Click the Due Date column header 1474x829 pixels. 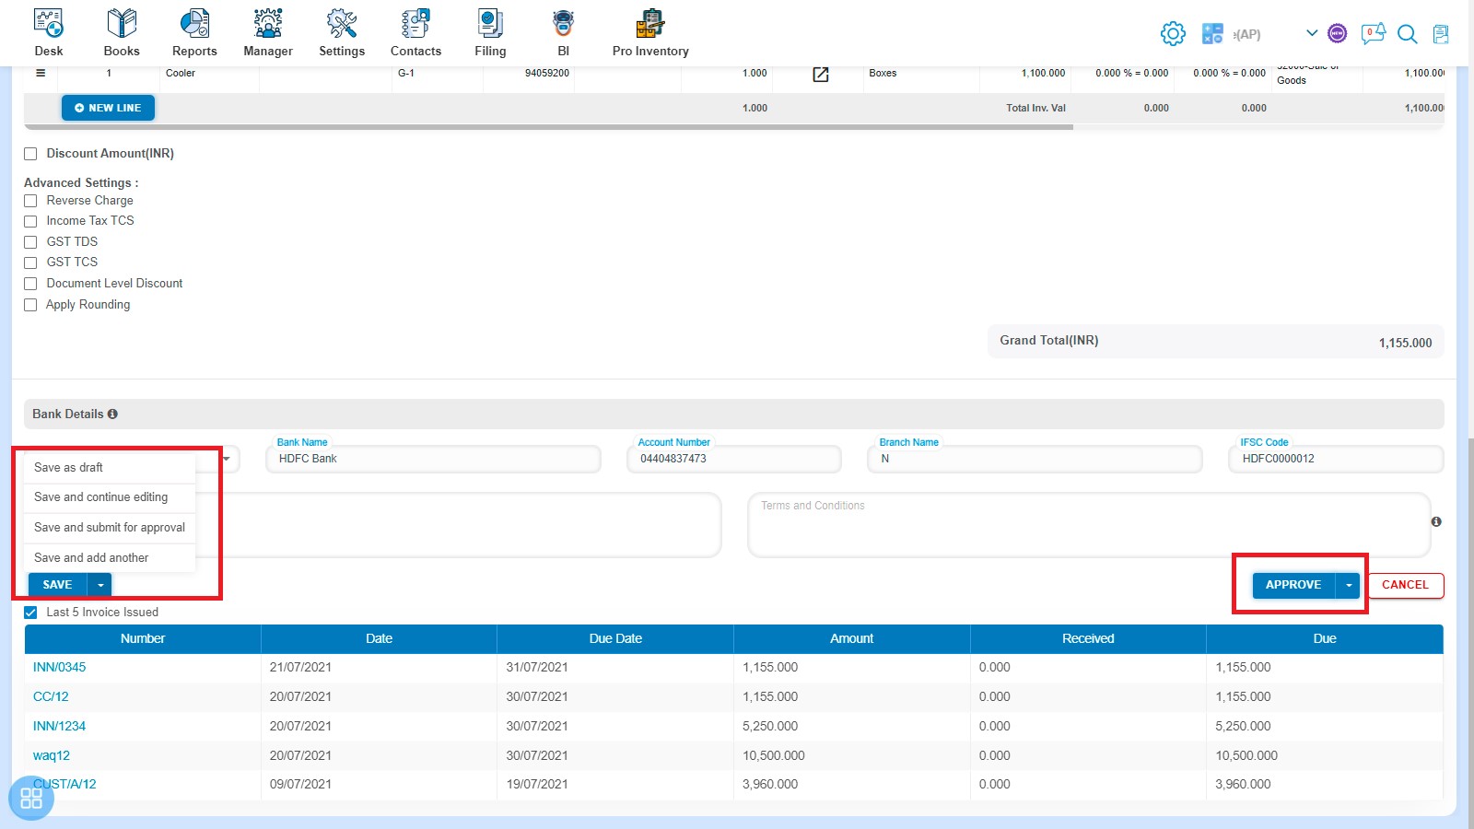(615, 639)
